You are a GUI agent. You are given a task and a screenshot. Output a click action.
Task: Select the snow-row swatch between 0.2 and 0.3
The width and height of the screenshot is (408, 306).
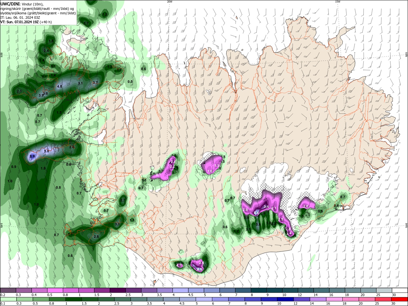pos(8,290)
